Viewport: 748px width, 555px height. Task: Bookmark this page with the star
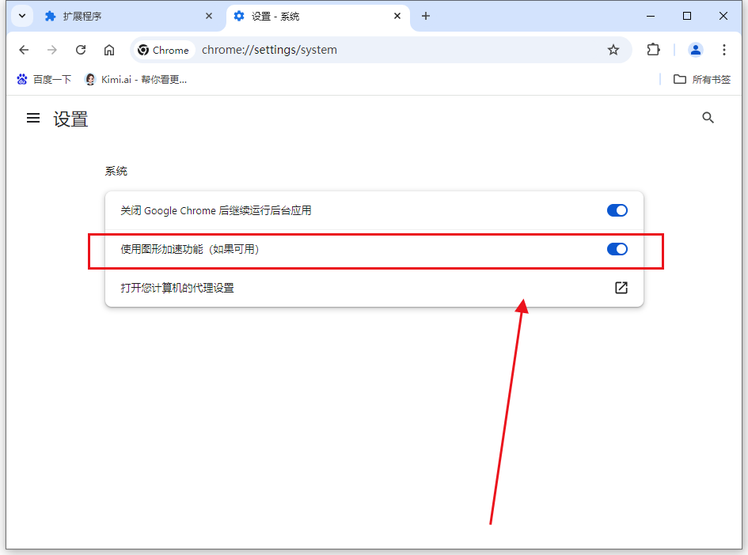tap(613, 50)
